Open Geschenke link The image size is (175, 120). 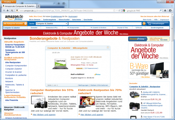[88, 20]
